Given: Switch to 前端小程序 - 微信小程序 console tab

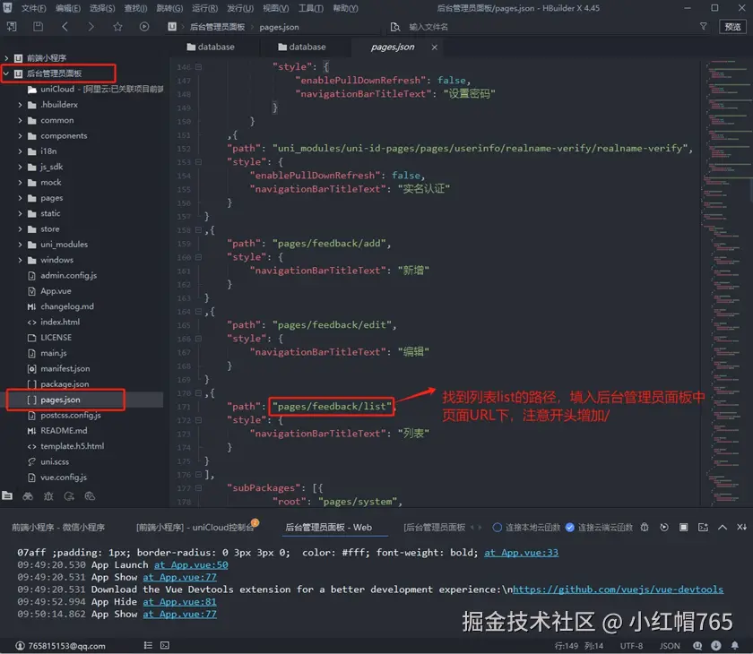Looking at the screenshot, I should click(x=58, y=528).
